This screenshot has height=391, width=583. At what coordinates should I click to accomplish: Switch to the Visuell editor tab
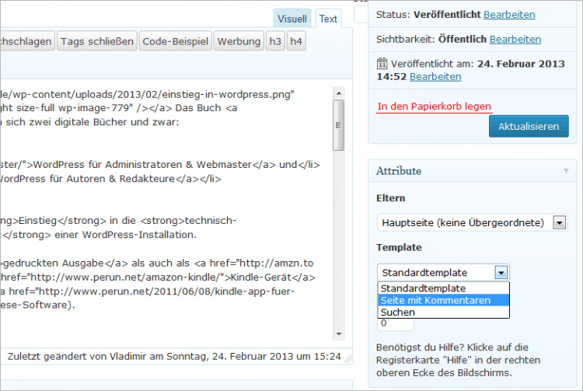292,19
